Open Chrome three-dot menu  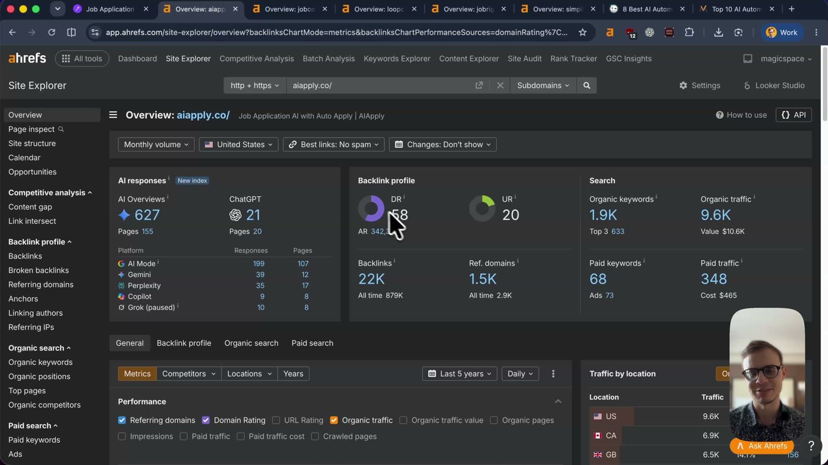click(x=816, y=33)
